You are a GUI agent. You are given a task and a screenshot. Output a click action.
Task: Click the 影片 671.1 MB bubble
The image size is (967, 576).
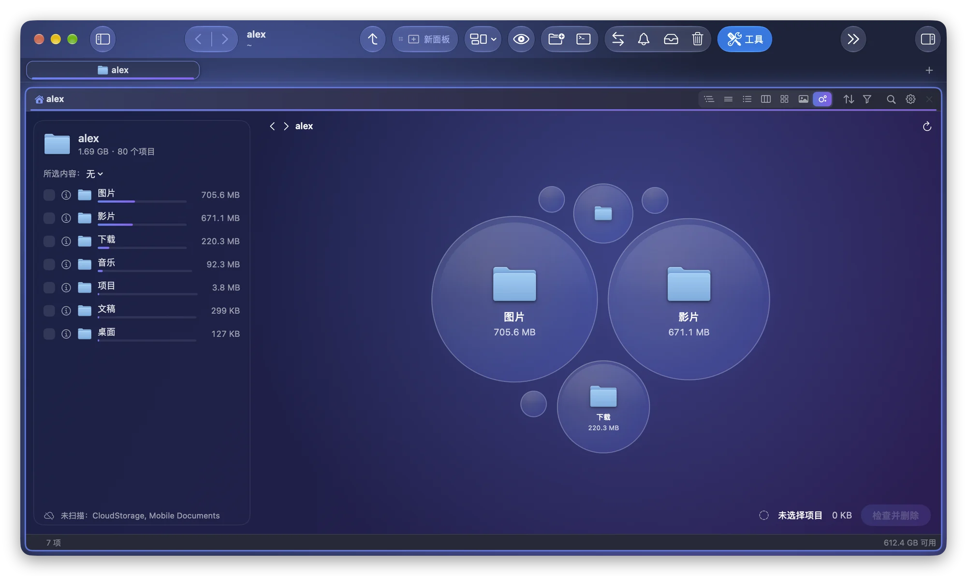(689, 299)
